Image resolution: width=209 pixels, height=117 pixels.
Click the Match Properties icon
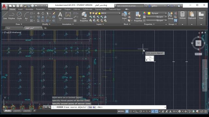pyautogui.click(x=138, y=17)
